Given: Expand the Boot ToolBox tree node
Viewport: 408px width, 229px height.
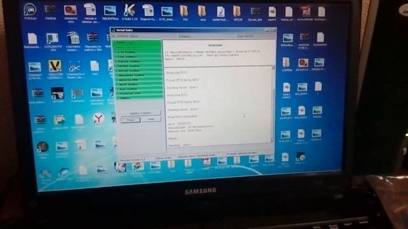Looking at the screenshot, I should [117, 89].
